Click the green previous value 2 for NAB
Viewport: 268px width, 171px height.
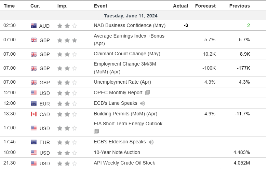tap(249, 26)
